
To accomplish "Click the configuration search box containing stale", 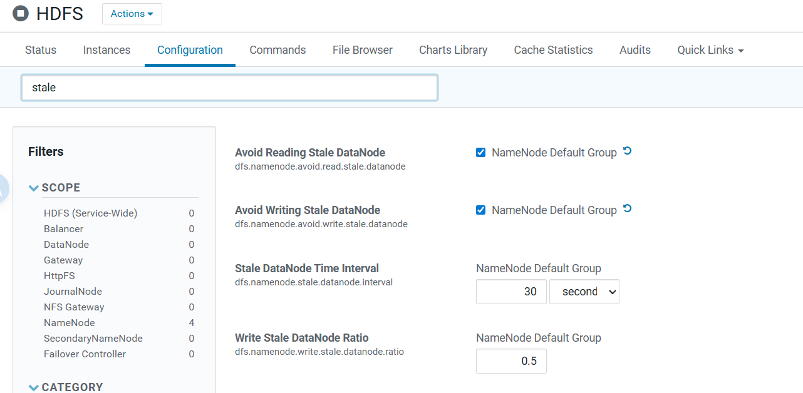I will (x=229, y=88).
